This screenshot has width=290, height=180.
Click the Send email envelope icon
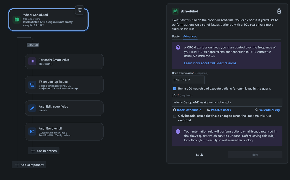click(32, 132)
